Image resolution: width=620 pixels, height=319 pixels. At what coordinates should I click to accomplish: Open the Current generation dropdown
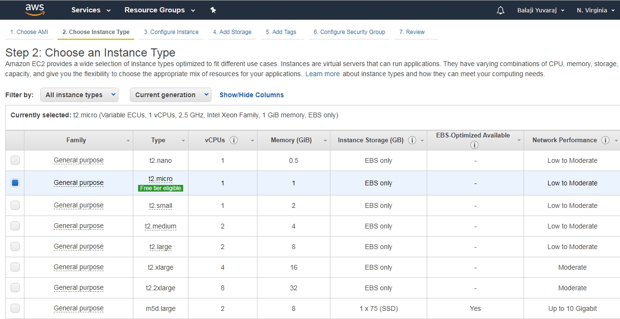(x=170, y=95)
